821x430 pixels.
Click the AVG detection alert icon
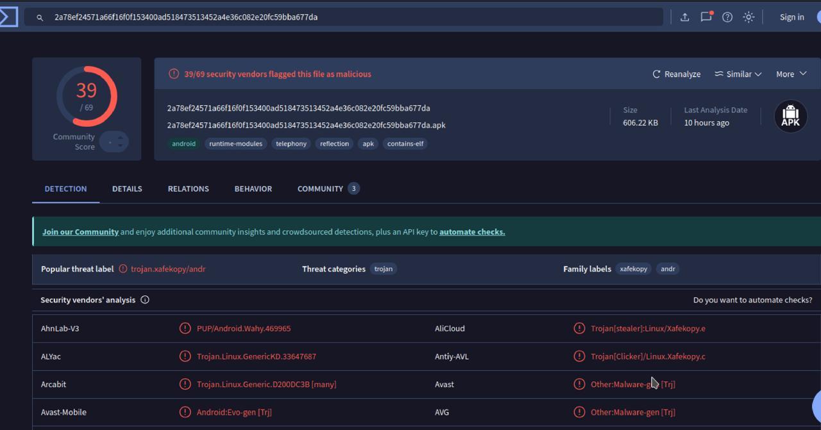pos(579,412)
